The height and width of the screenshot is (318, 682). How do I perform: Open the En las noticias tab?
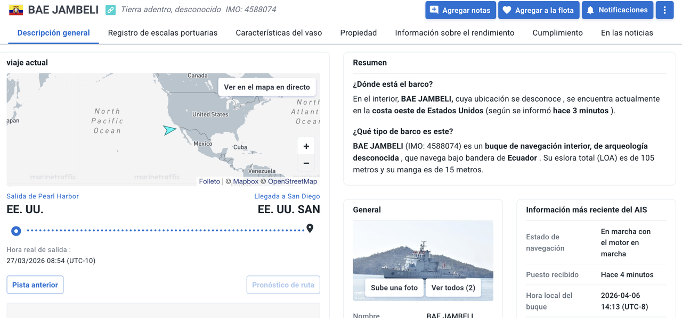pyautogui.click(x=627, y=32)
